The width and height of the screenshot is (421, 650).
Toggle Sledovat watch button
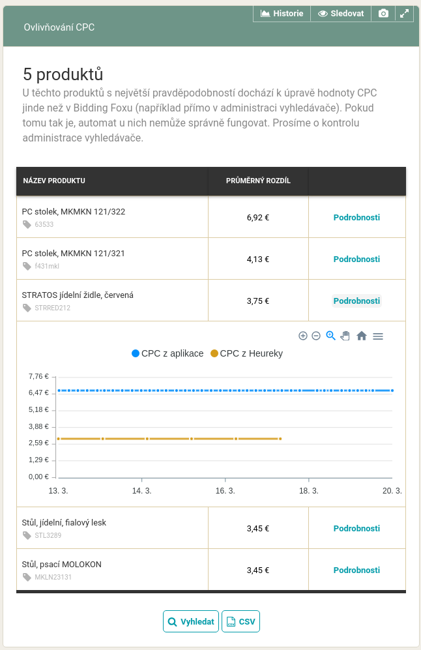[341, 14]
